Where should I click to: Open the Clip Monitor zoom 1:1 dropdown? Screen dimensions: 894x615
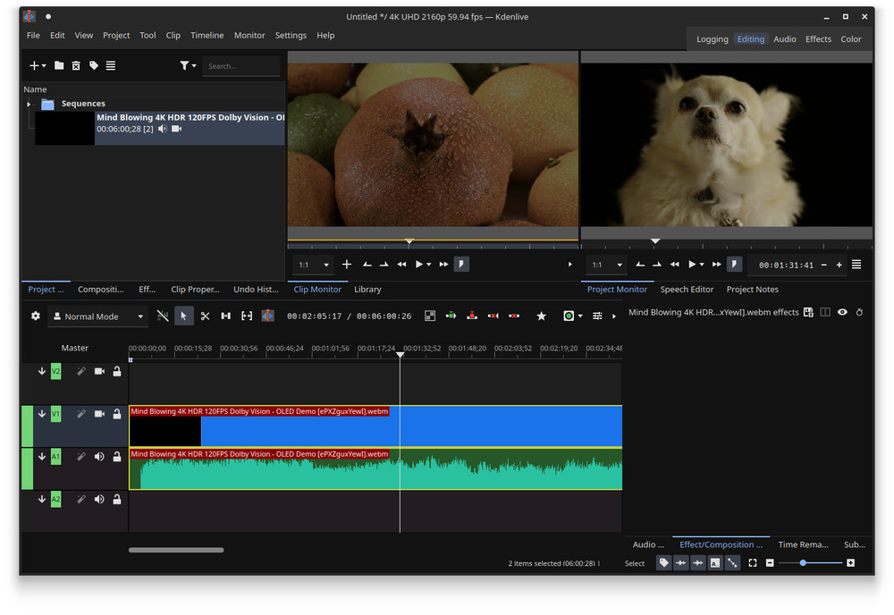314,265
